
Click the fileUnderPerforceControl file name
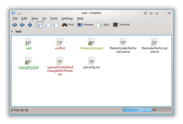pyautogui.click(x=155, y=50)
